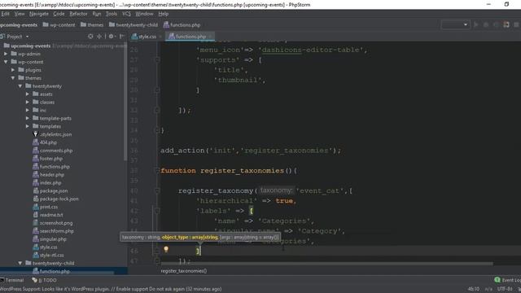This screenshot has height=293, width=521.
Task: Select screenshot.png in the project tree
Action: coord(53,223)
